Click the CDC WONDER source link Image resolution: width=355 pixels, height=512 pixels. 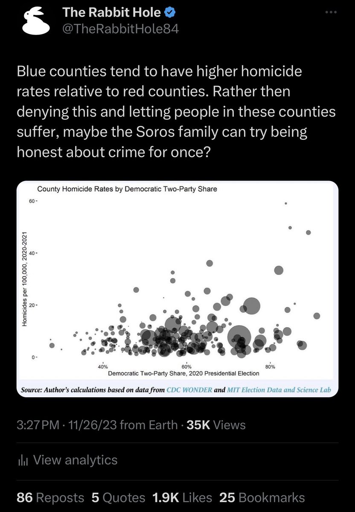point(189,390)
